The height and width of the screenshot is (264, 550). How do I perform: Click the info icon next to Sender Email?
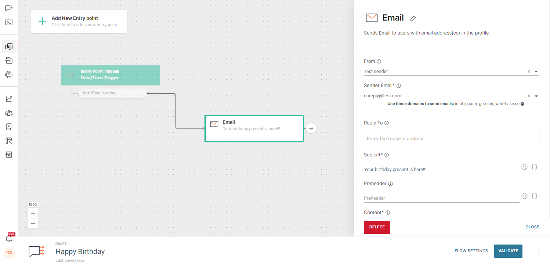tap(399, 85)
